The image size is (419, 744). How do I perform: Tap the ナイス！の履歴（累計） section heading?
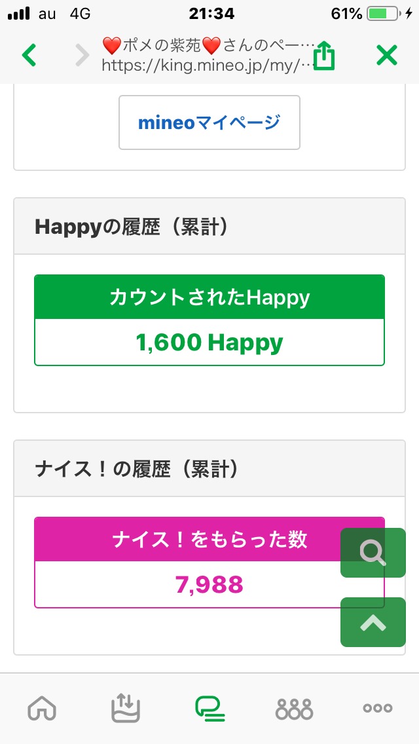(x=136, y=470)
